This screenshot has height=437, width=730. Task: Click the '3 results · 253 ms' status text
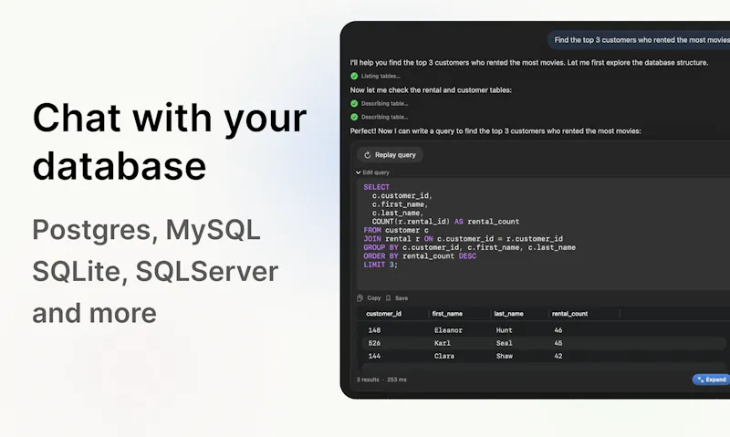(x=381, y=380)
